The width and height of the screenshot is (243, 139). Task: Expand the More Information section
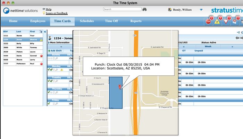pos(59,42)
